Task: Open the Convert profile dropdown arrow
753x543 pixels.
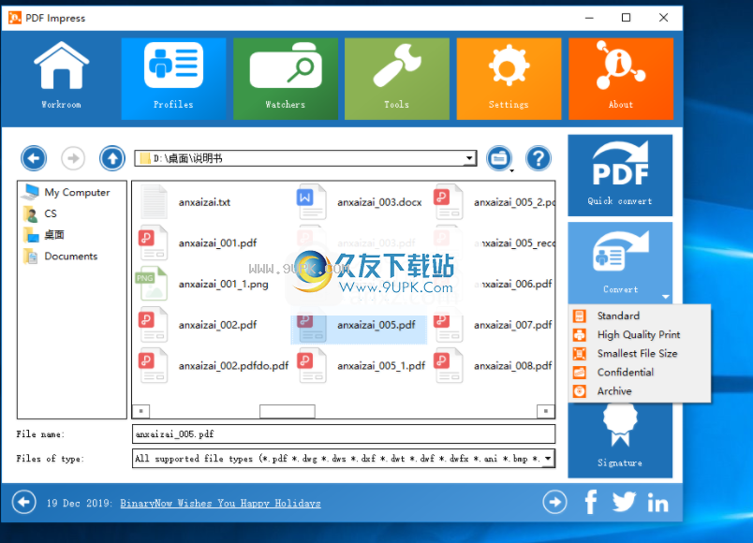Action: [666, 297]
